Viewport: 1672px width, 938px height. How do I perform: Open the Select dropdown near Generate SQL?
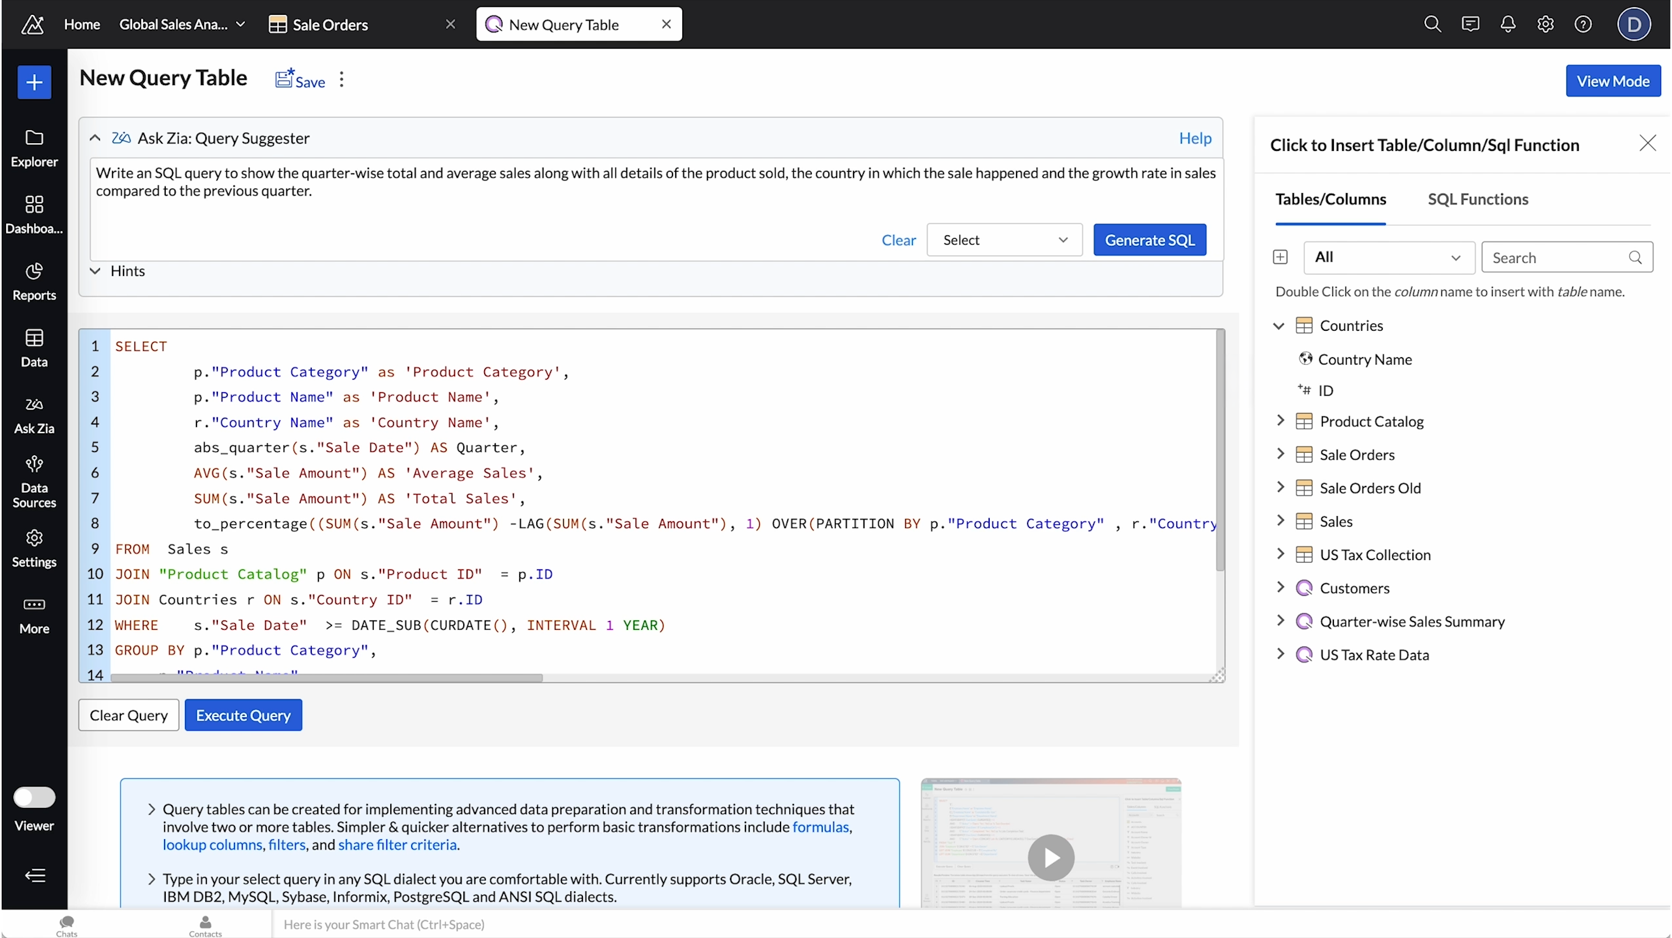1003,240
